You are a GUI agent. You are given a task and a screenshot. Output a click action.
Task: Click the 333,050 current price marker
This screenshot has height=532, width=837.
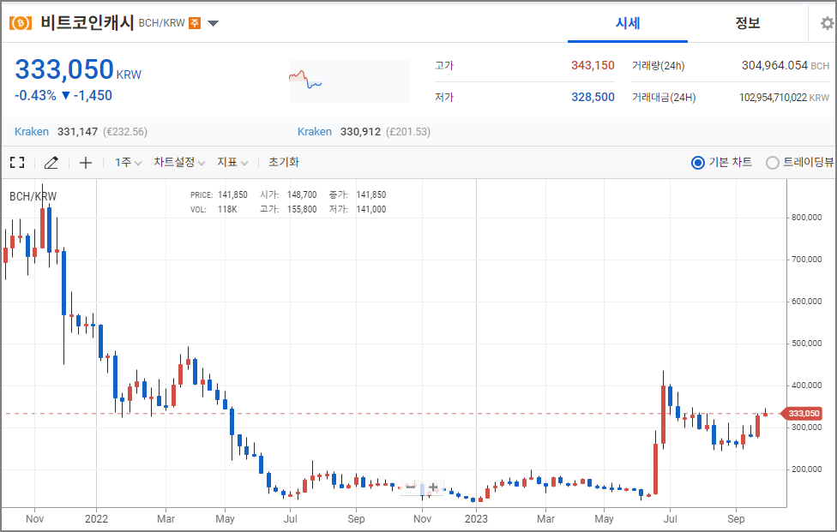(x=803, y=414)
